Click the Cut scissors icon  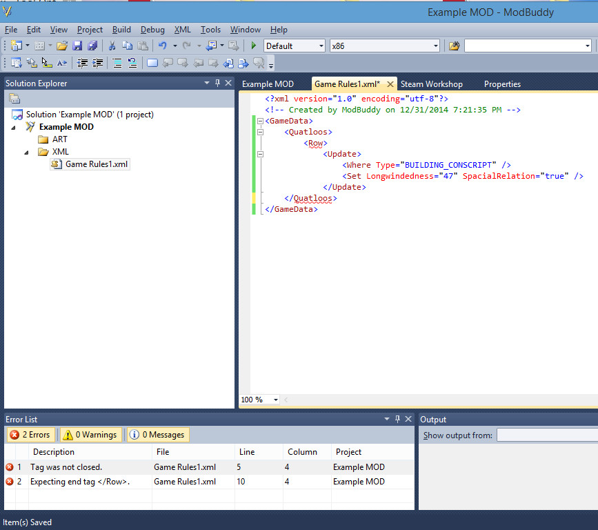click(x=112, y=46)
